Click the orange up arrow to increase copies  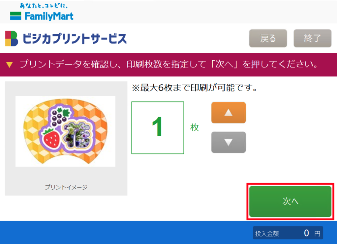[x=229, y=113]
